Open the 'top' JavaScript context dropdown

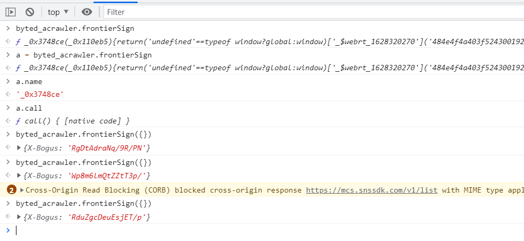click(58, 12)
